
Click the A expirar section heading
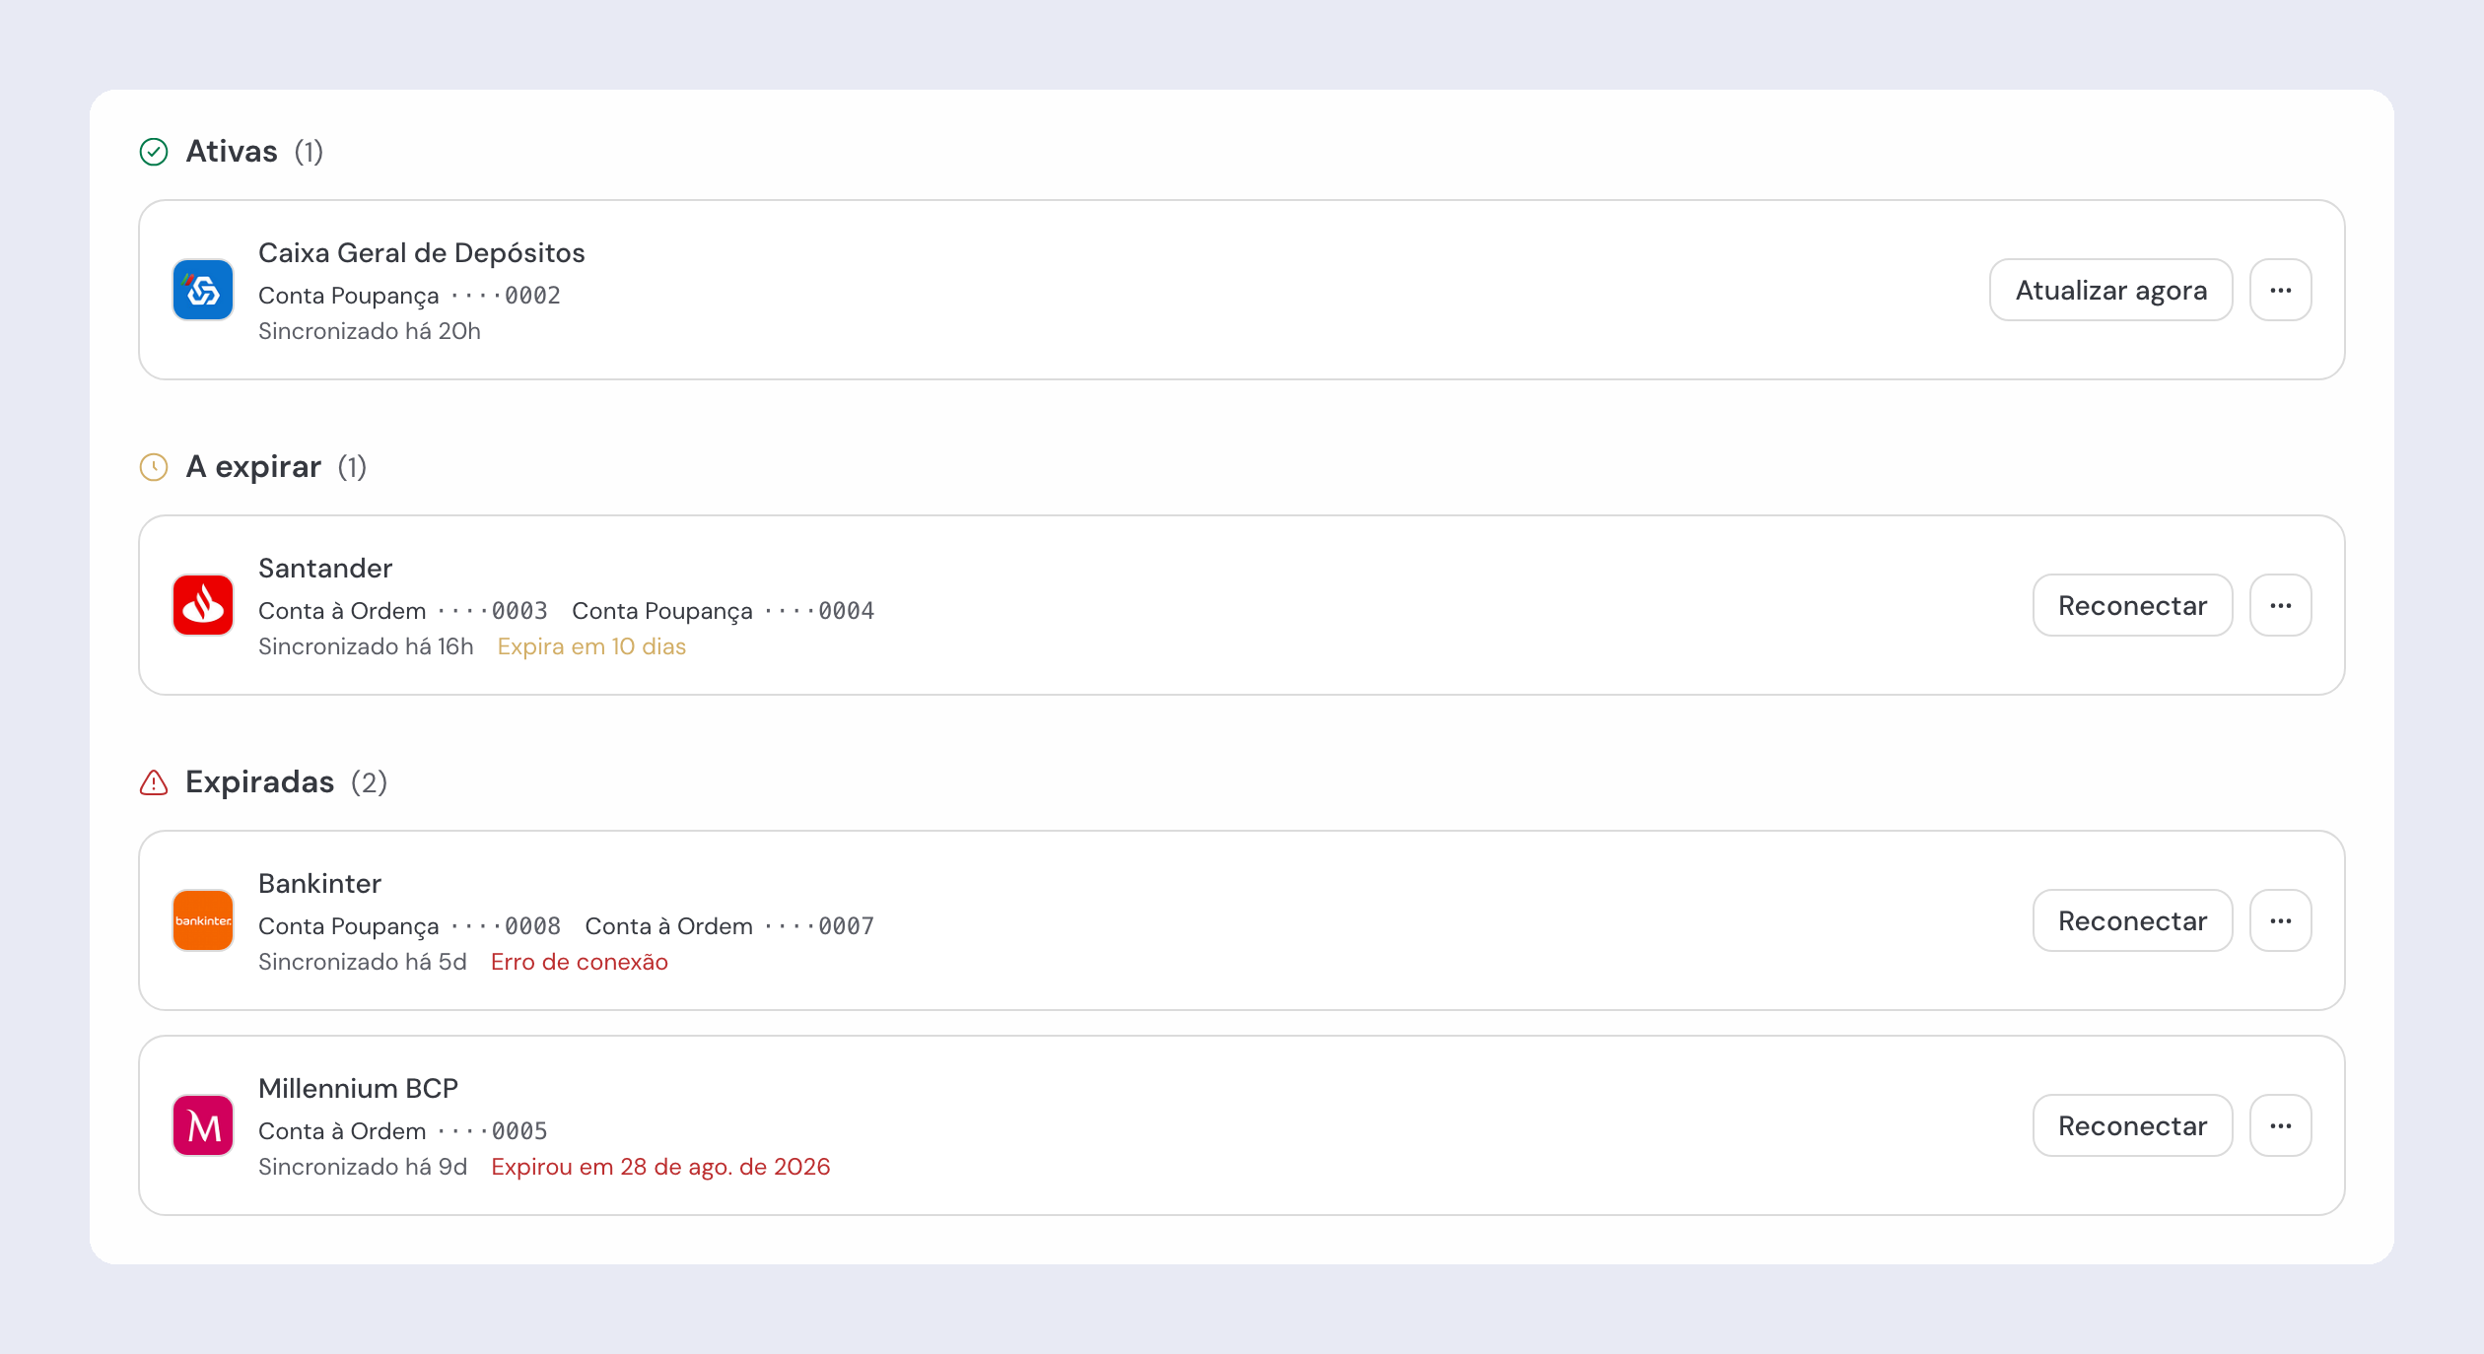click(253, 467)
